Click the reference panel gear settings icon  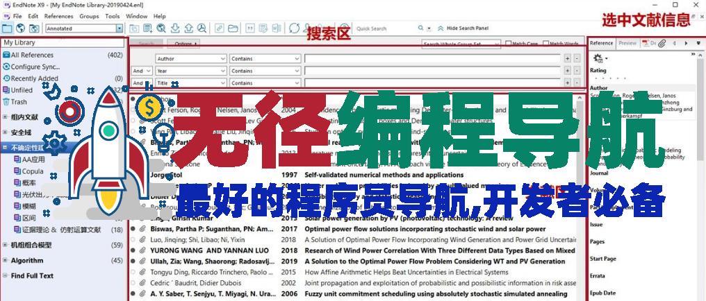[x=598, y=58]
